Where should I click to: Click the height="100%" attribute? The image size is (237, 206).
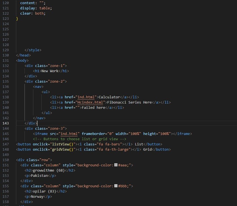point(157,134)
